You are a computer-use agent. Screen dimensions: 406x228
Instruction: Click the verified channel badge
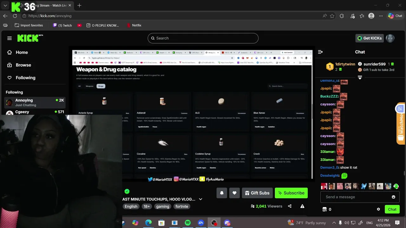click(127, 191)
